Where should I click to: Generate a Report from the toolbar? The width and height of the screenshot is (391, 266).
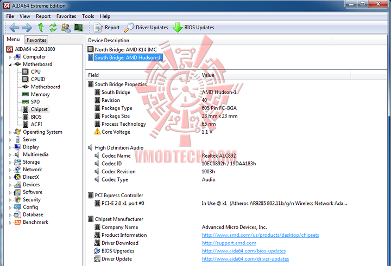click(107, 28)
